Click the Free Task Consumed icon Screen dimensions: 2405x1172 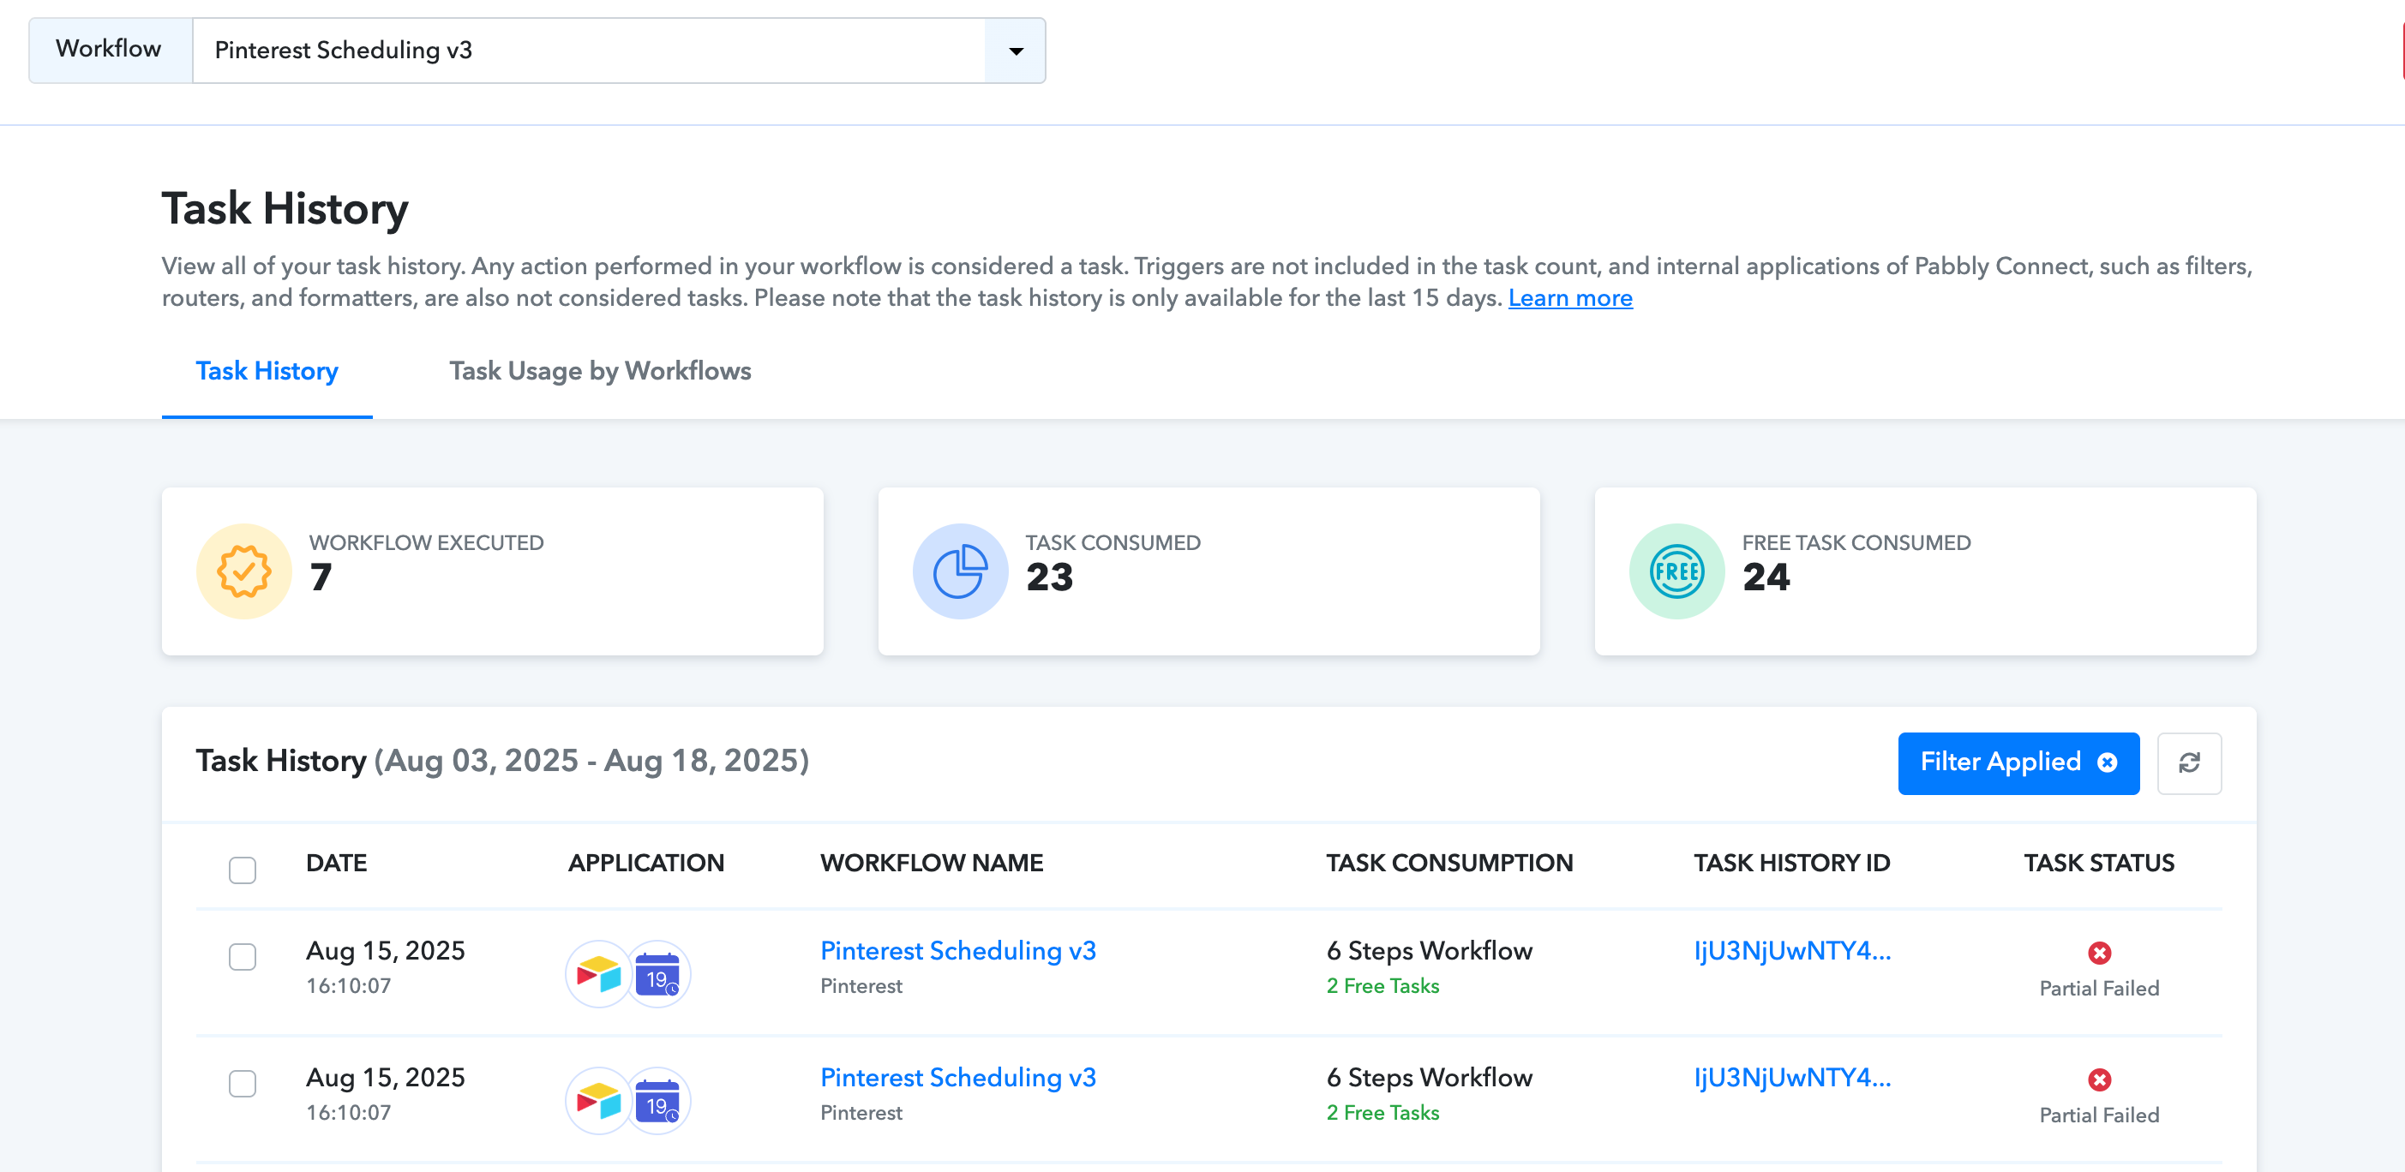point(1676,571)
